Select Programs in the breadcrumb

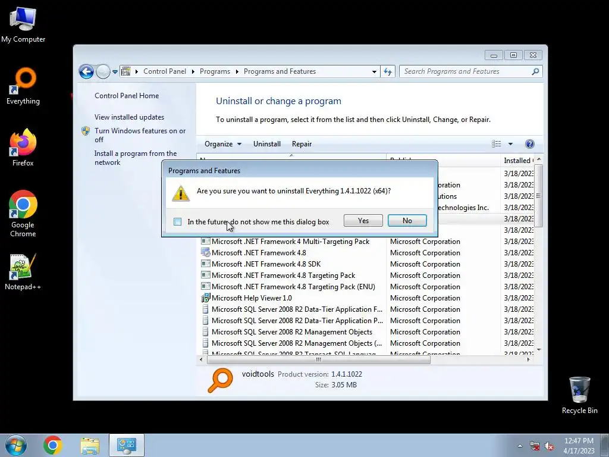pyautogui.click(x=215, y=71)
